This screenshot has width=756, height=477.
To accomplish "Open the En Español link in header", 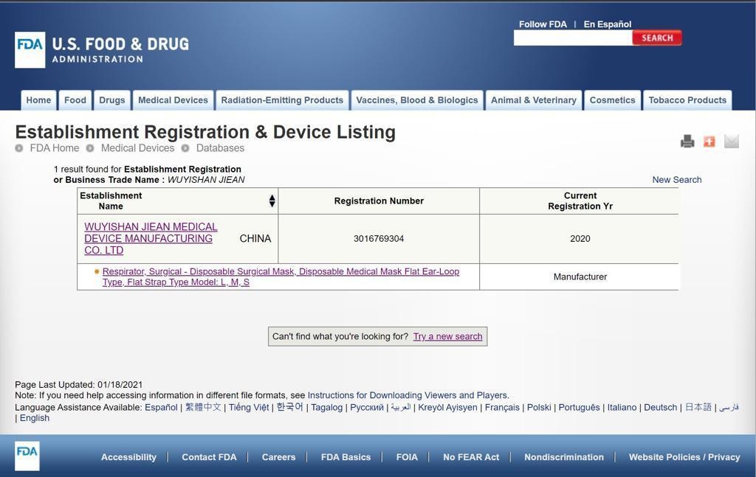I will pyautogui.click(x=607, y=24).
